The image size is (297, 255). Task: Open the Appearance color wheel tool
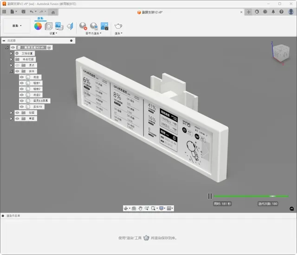click(38, 26)
